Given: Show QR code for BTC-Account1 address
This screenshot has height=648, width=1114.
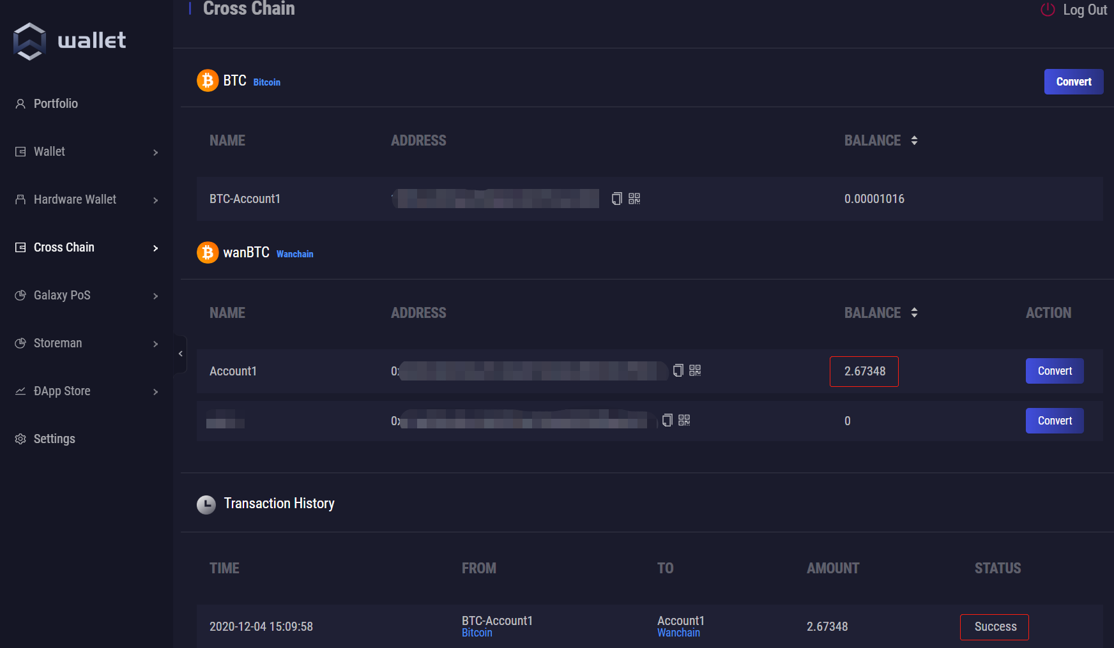Looking at the screenshot, I should (x=634, y=199).
